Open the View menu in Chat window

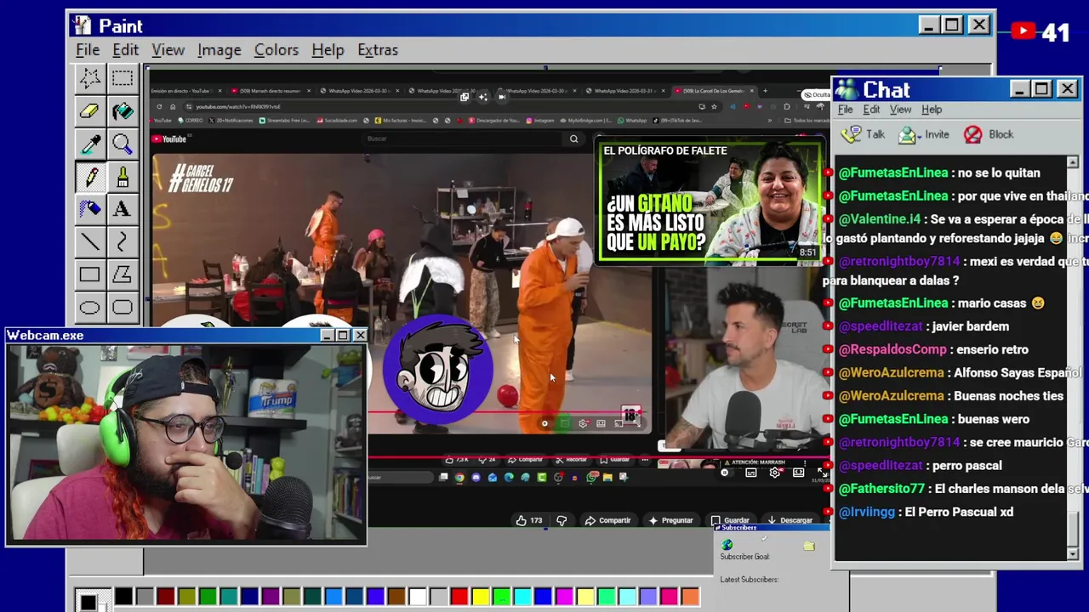click(900, 110)
